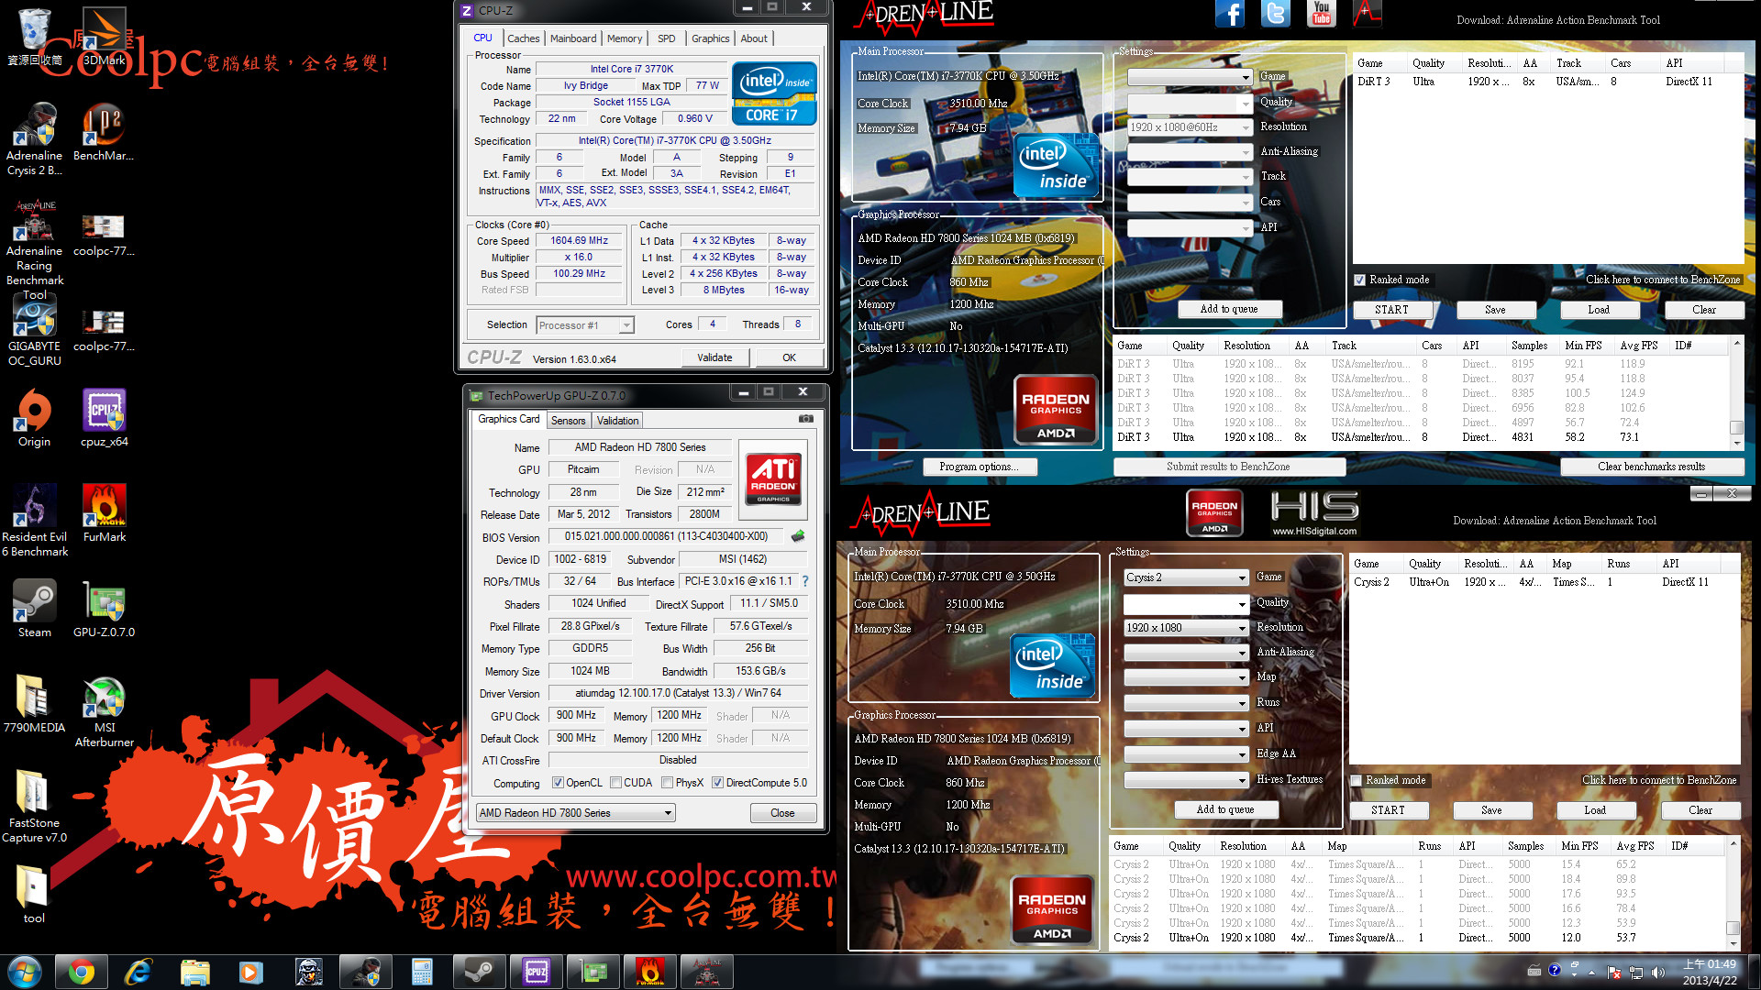The image size is (1761, 990).
Task: Enable Ranked mode in Crysis 2 benchmark
Action: (1356, 780)
